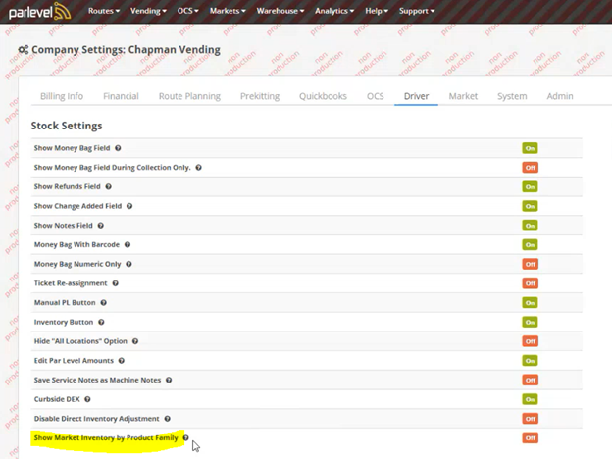Screen dimensions: 612x459
Task: Click the Curbside DEX label
Action: click(x=57, y=399)
